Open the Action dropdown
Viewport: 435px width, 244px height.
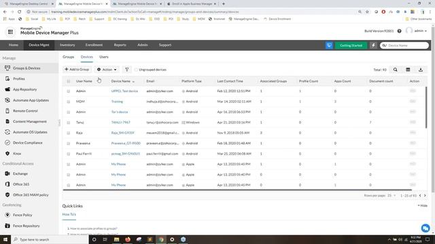tap(107, 69)
